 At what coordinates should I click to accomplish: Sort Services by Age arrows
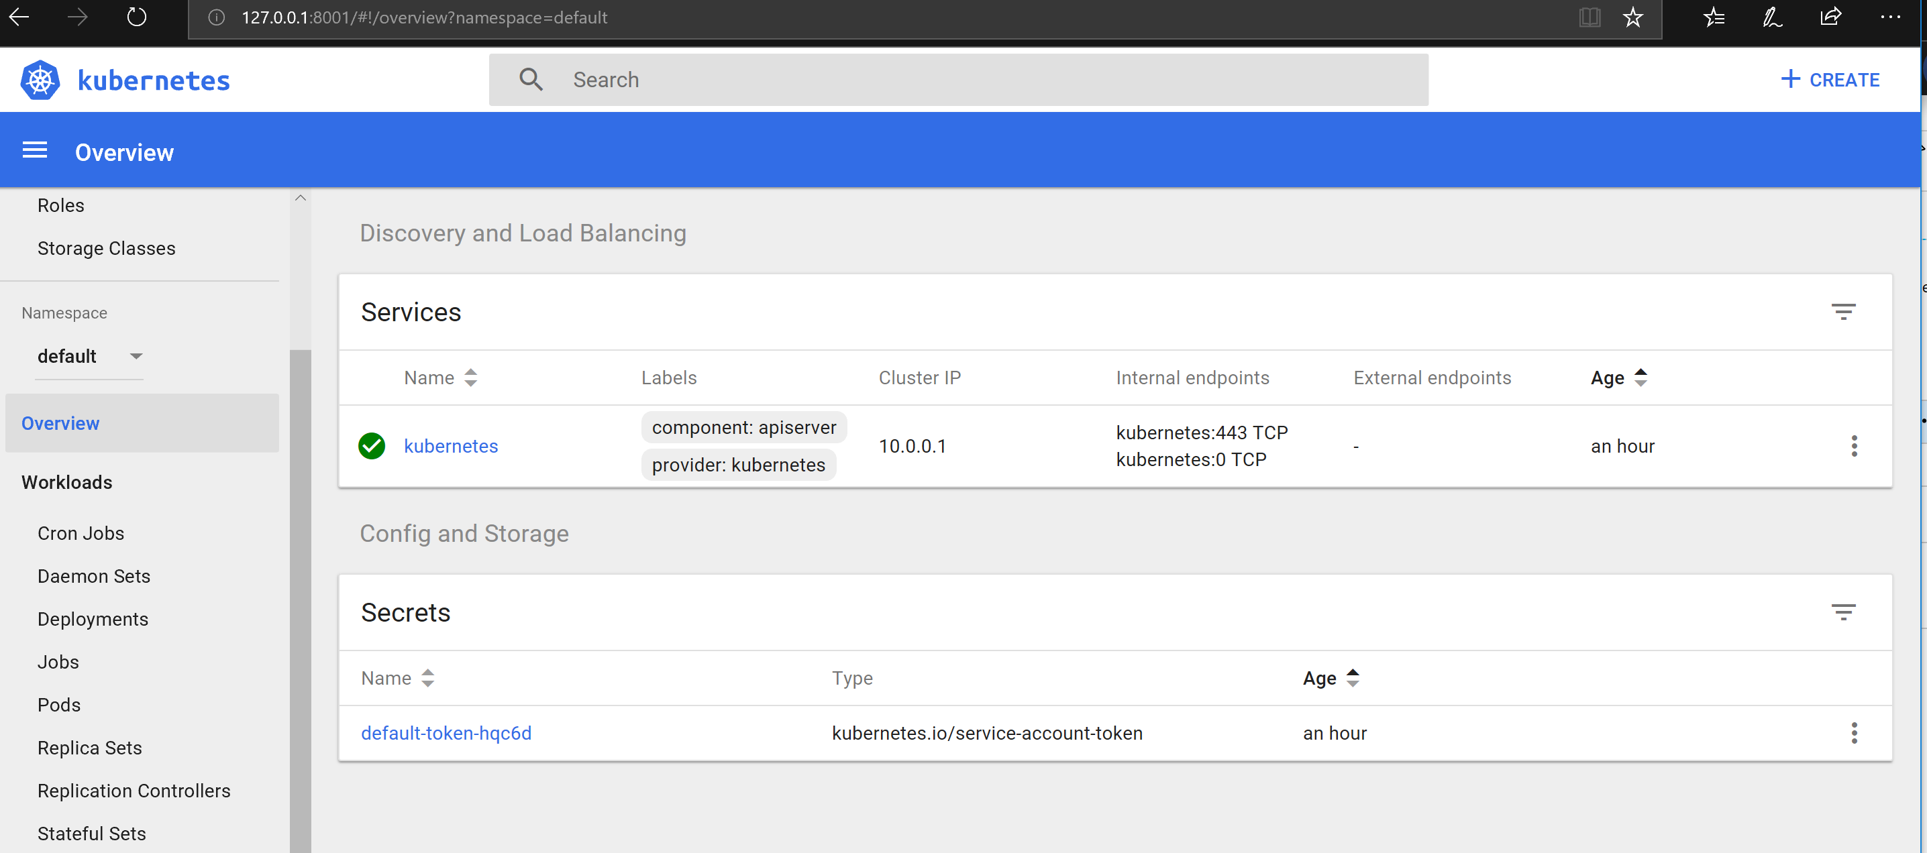[1640, 378]
